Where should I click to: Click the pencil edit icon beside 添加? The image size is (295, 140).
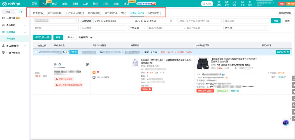click(x=285, y=77)
